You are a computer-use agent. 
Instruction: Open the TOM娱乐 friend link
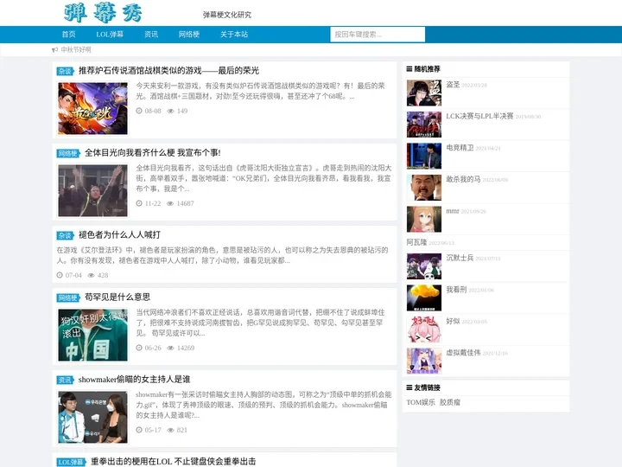point(421,402)
